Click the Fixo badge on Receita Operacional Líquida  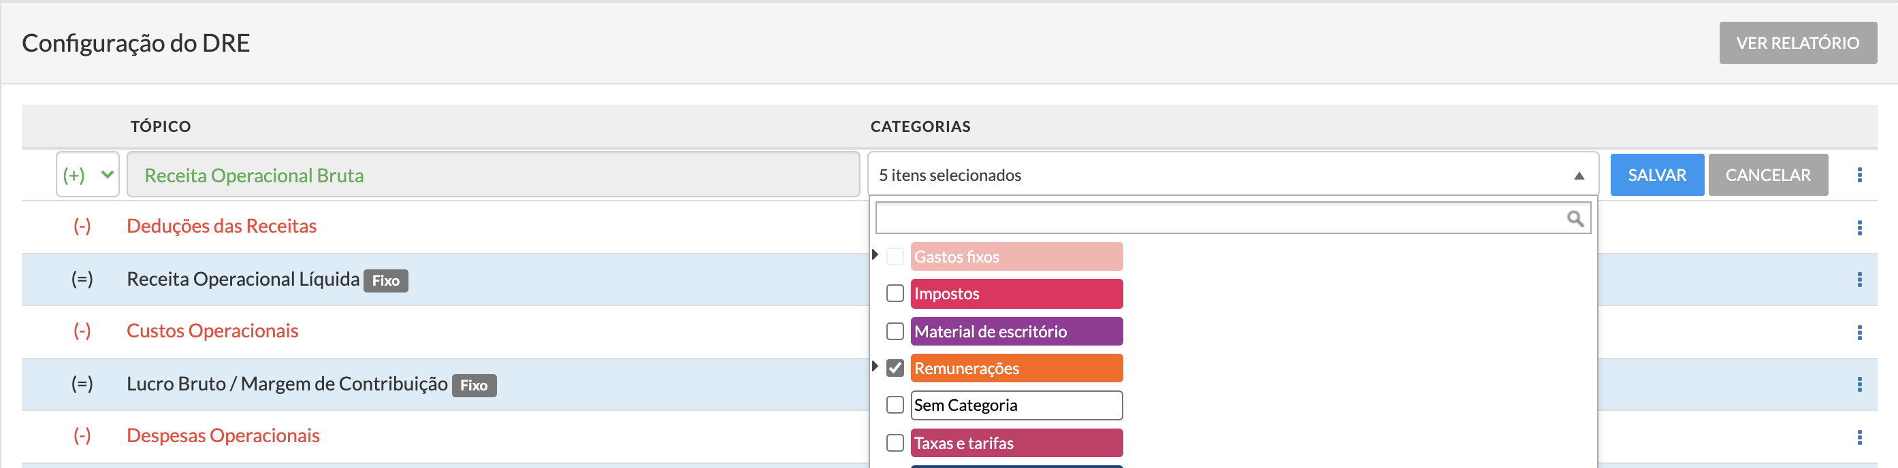385,280
